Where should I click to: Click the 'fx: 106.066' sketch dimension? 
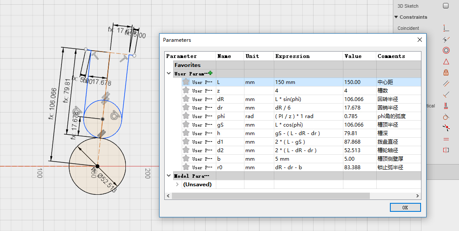coord(53,103)
